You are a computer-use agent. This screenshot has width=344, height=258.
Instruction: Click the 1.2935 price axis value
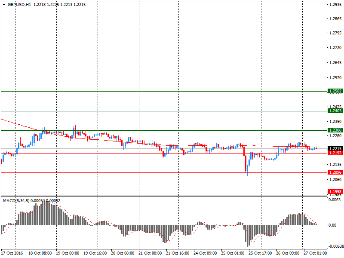pyautogui.click(x=335, y=5)
